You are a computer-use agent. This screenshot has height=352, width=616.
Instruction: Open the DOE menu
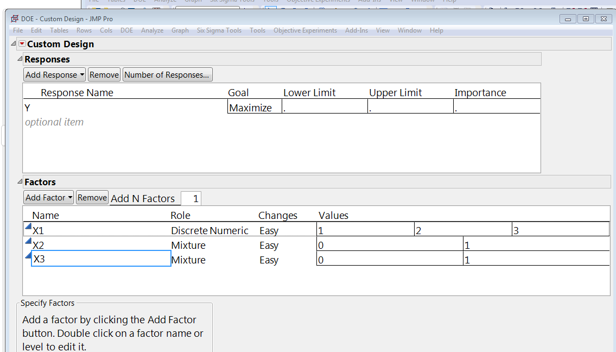(x=126, y=30)
